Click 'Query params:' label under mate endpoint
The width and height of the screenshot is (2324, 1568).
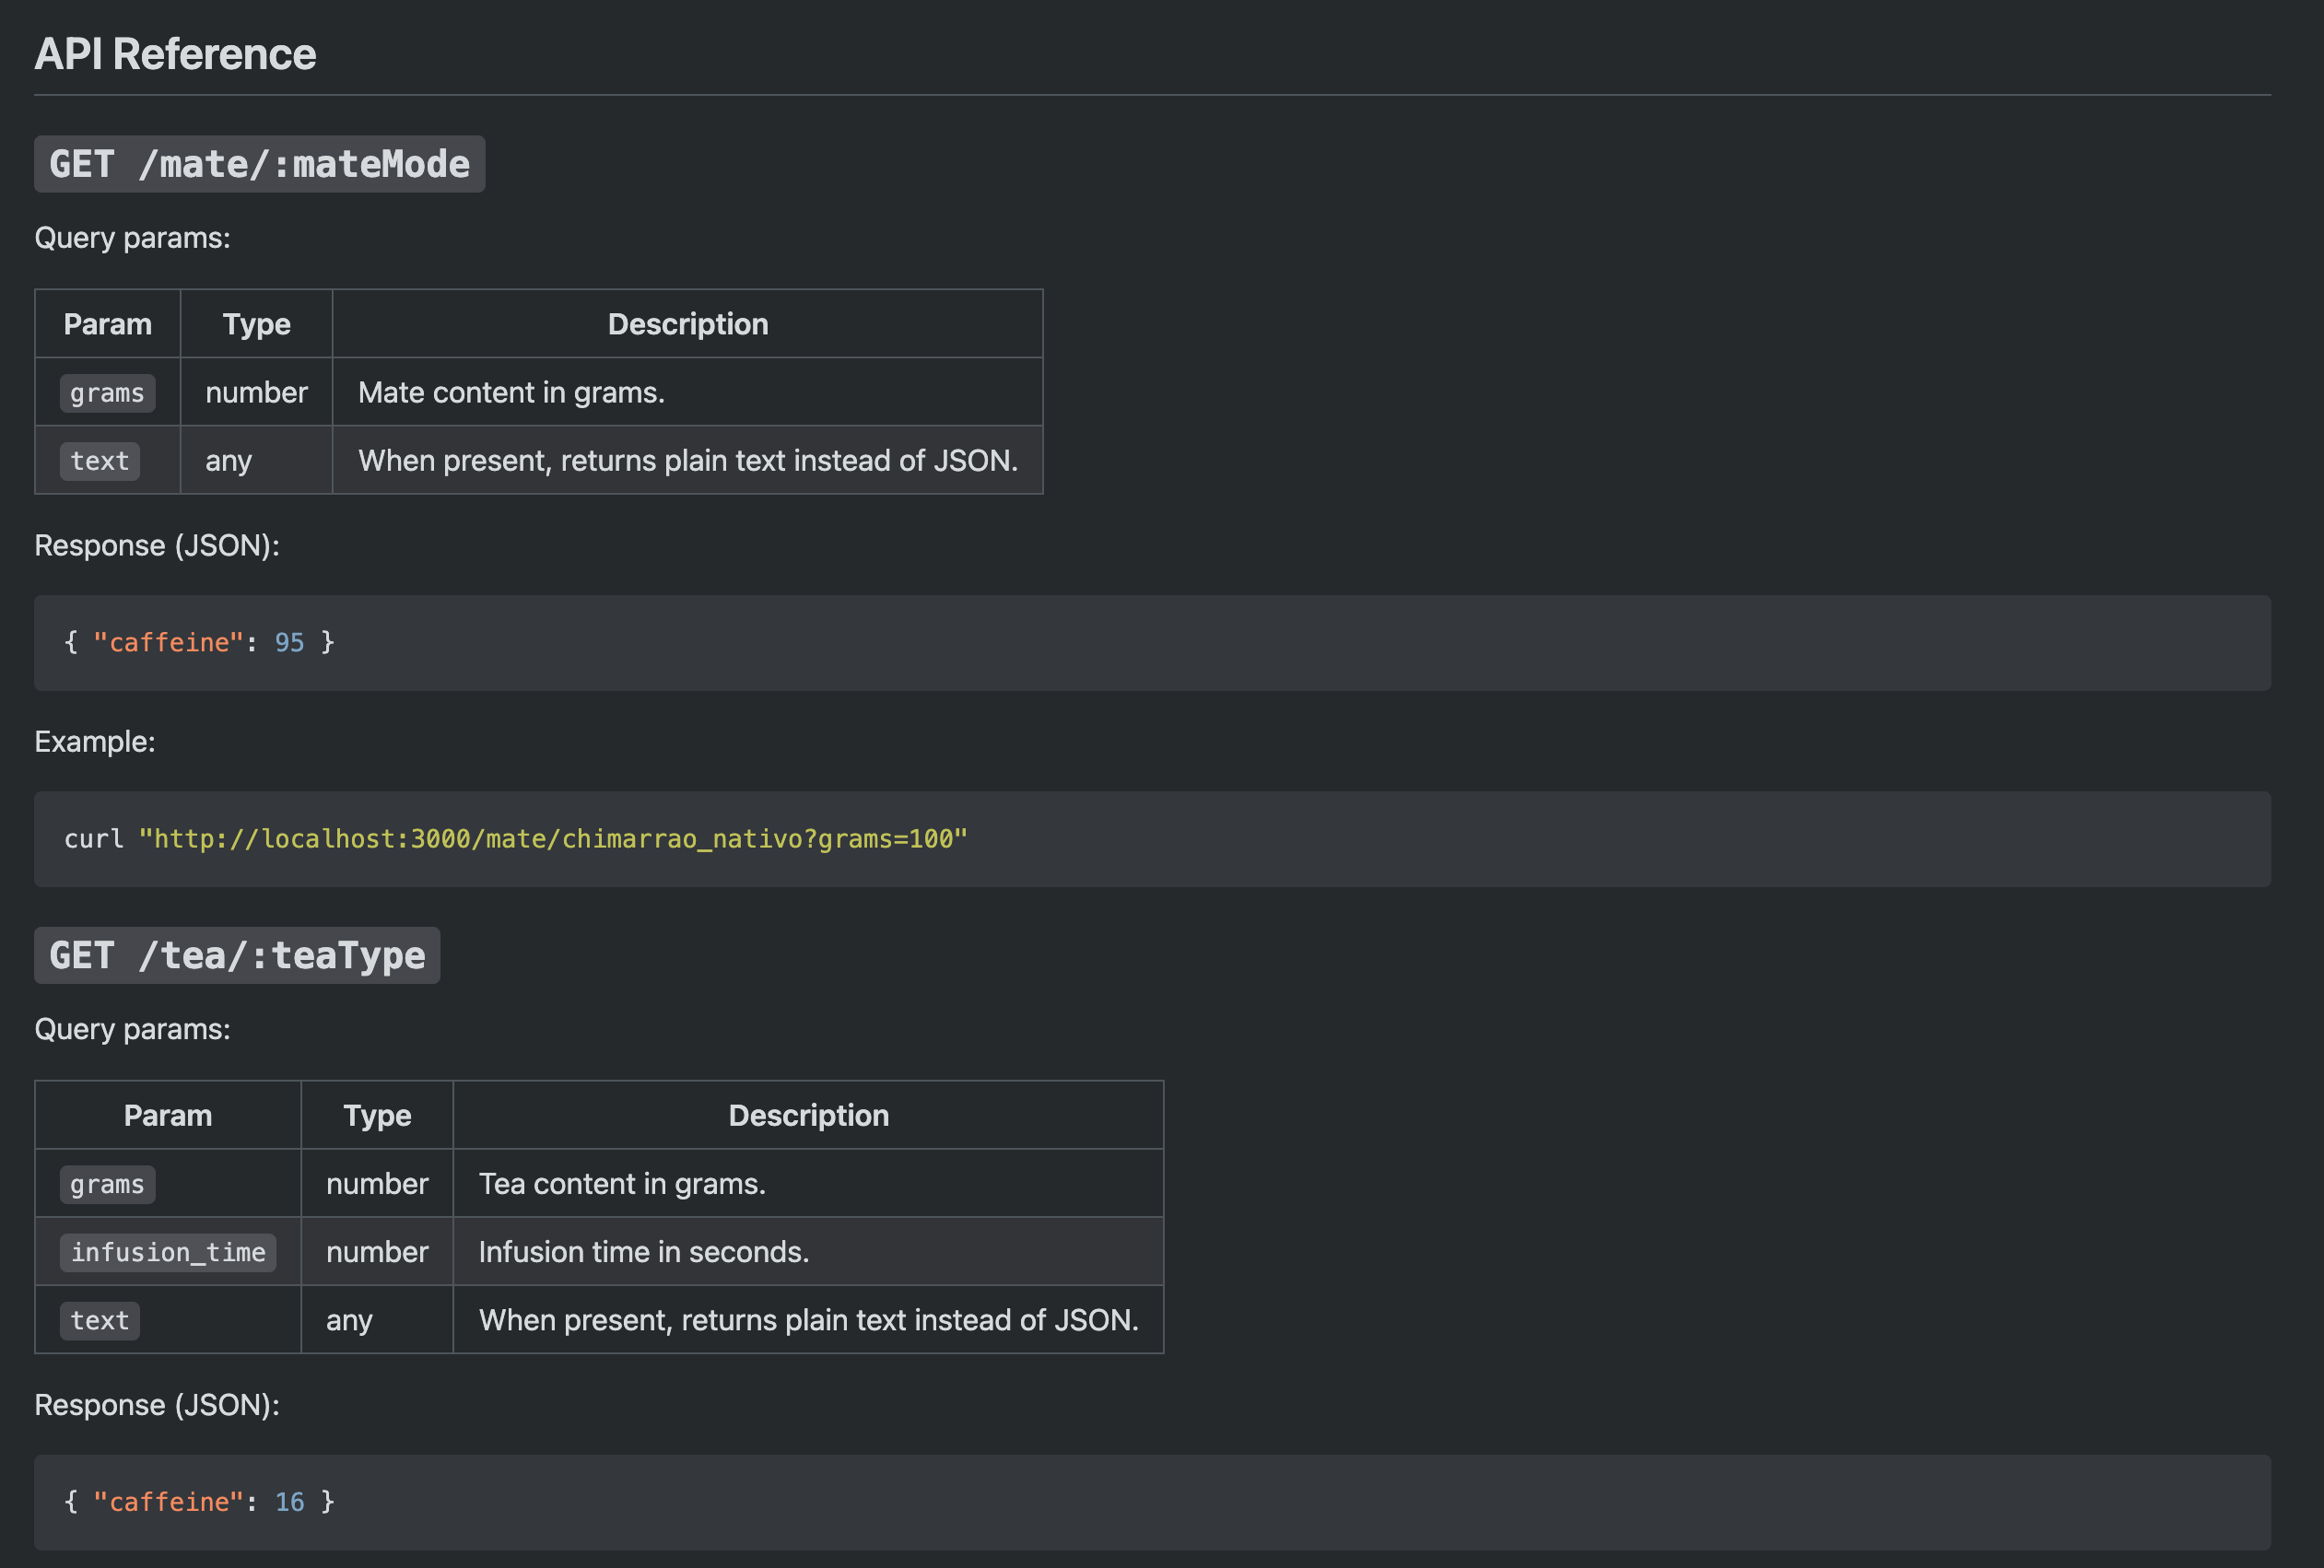pyautogui.click(x=133, y=238)
